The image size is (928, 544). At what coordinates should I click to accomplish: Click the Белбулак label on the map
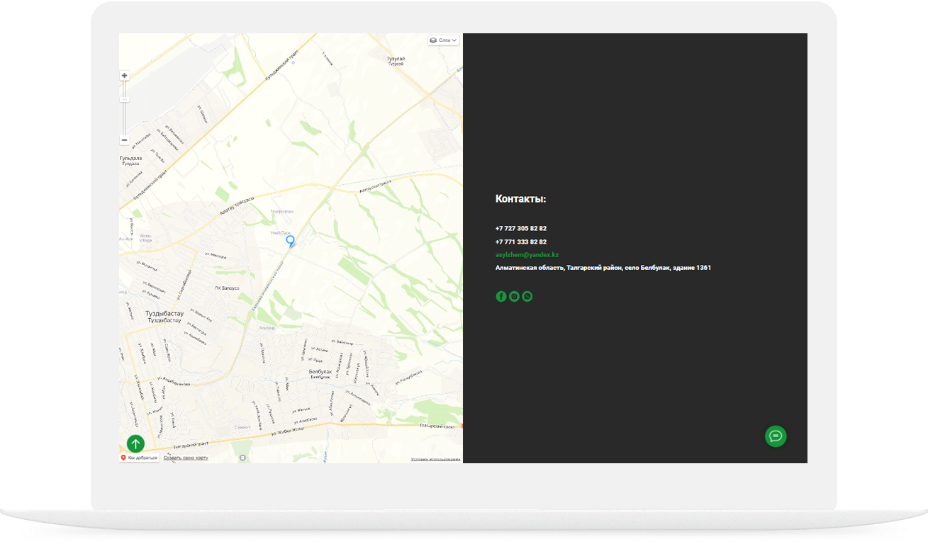click(x=320, y=372)
